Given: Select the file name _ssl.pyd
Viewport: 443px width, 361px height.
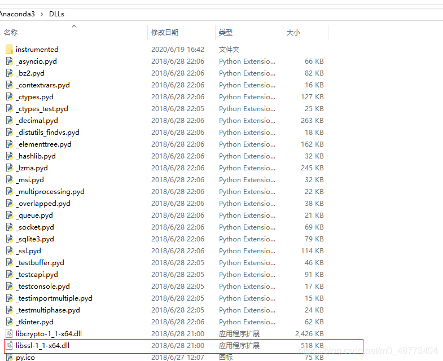Looking at the screenshot, I should [29, 251].
